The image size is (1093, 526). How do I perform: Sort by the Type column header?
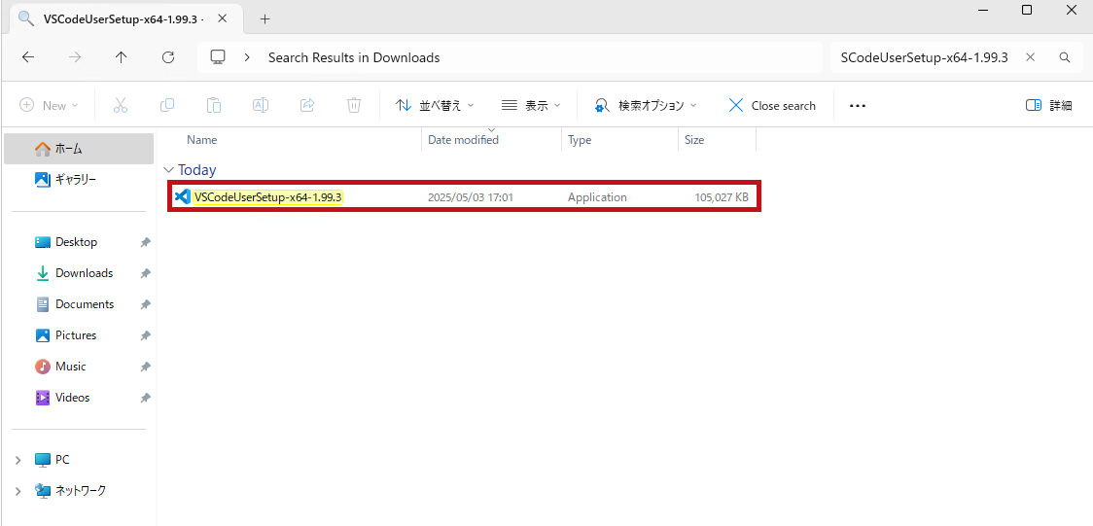[580, 140]
